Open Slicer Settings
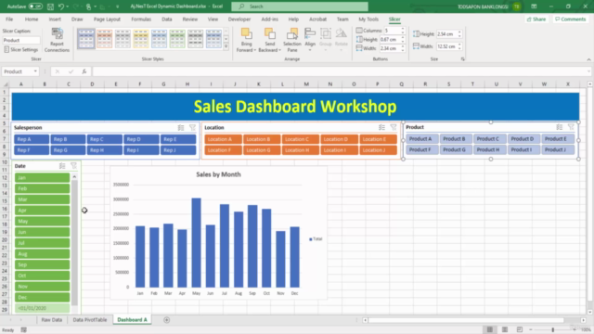Image resolution: width=594 pixels, height=334 pixels. click(x=20, y=49)
